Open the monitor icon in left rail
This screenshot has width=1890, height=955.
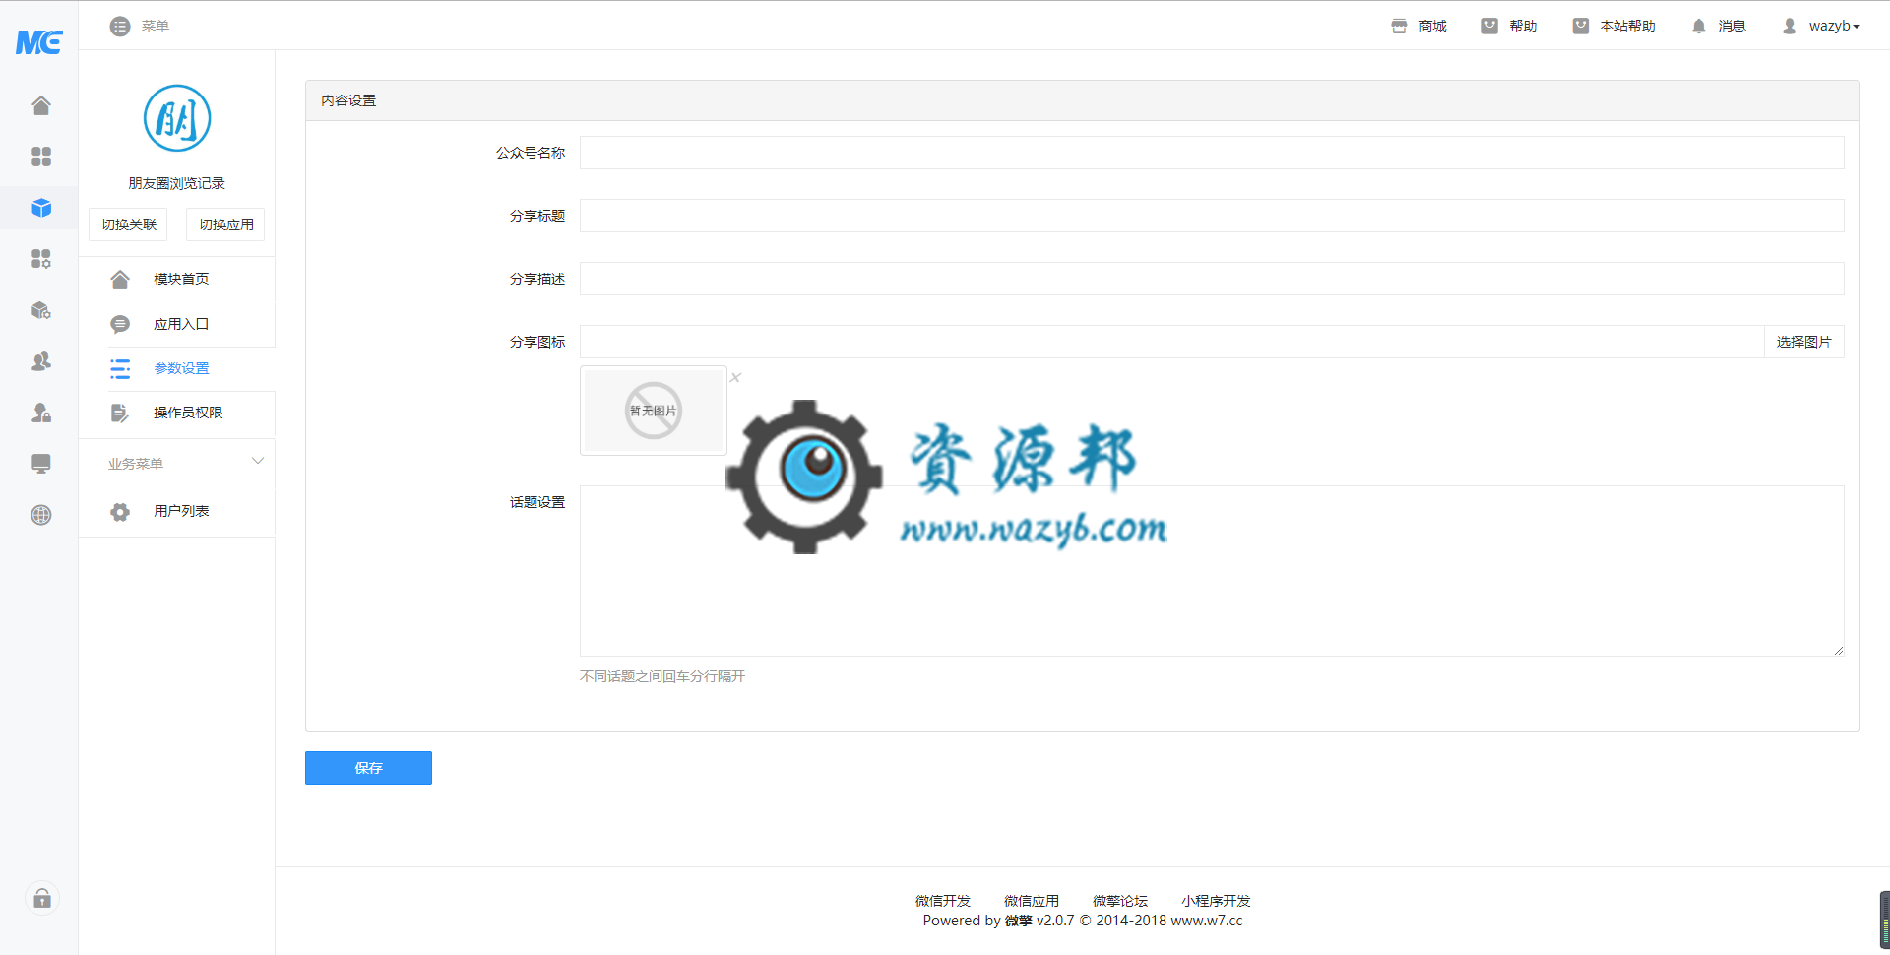coord(40,463)
